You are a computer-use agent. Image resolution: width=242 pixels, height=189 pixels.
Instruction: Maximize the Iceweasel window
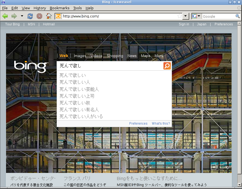(x=235, y=2)
